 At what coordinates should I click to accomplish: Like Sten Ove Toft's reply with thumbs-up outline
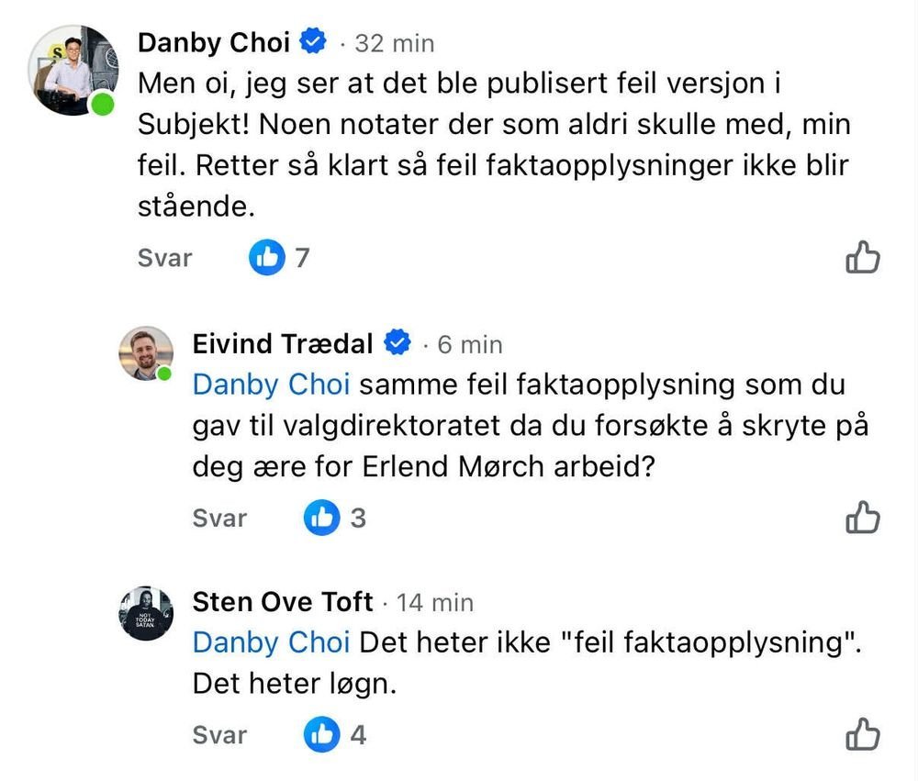862,734
